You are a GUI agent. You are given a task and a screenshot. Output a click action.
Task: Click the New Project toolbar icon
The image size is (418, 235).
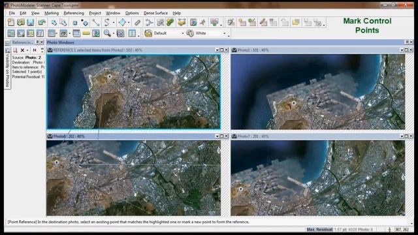coord(11,22)
